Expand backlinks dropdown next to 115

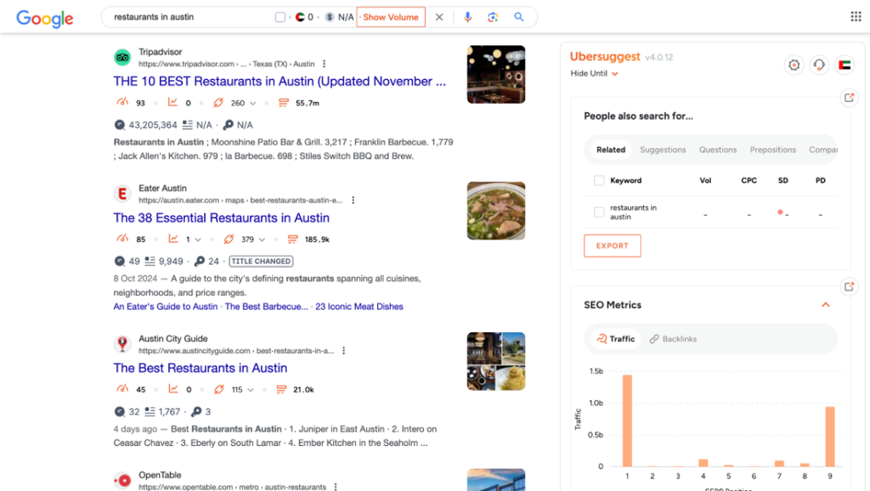point(251,390)
